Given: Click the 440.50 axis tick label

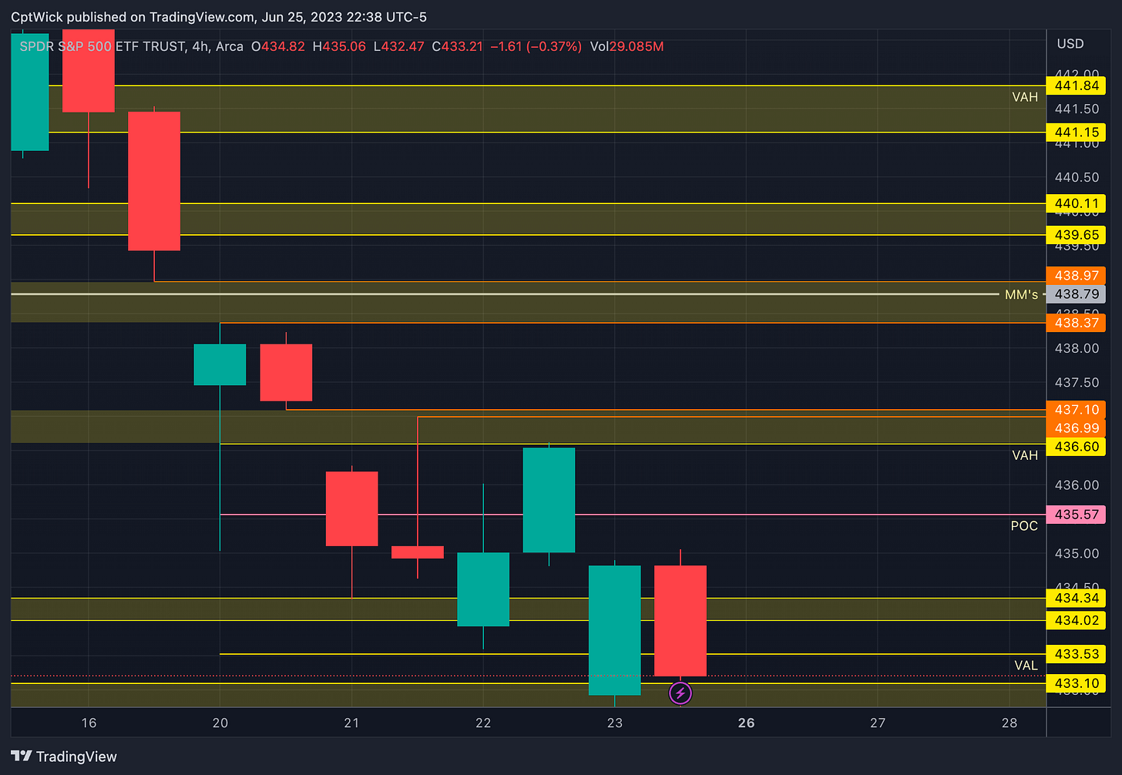Looking at the screenshot, I should 1077,177.
